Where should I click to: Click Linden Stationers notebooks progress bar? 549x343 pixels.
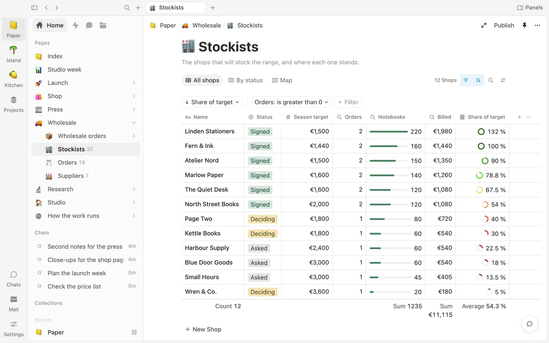pos(388,132)
